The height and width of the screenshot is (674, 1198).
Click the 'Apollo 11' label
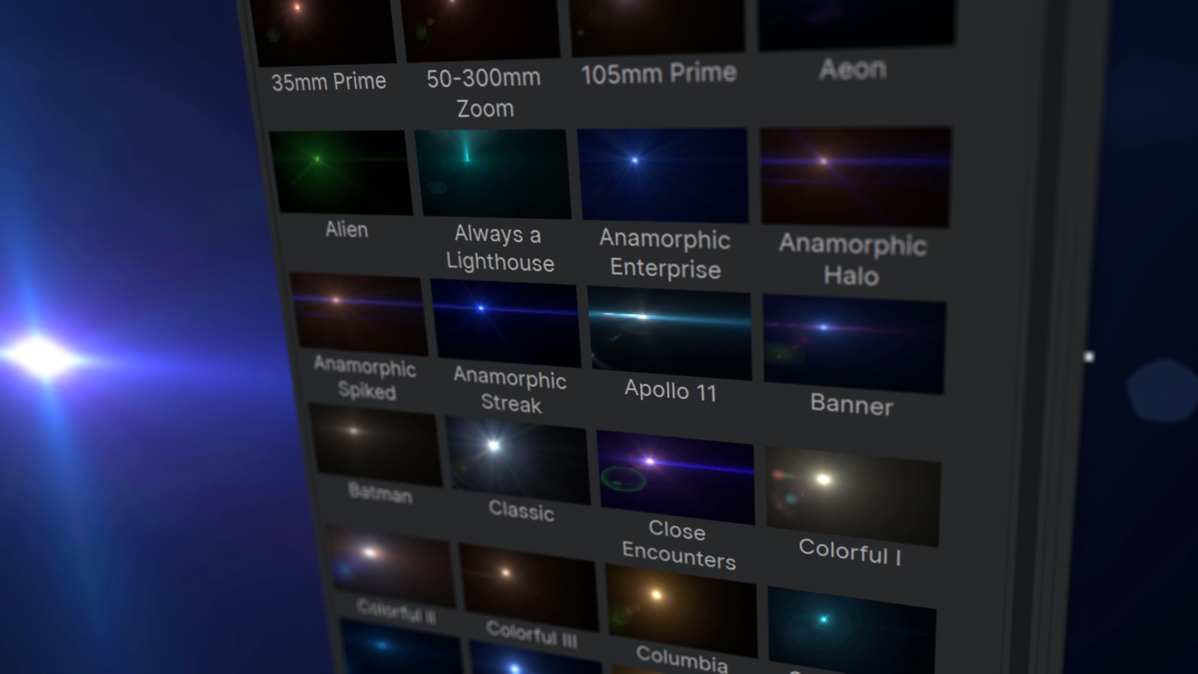tap(671, 391)
